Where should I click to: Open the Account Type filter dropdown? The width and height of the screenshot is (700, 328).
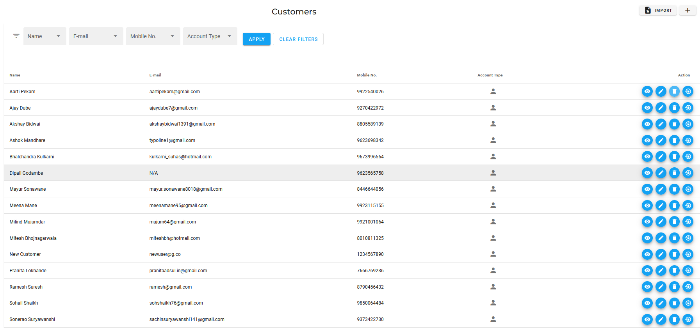tap(210, 36)
